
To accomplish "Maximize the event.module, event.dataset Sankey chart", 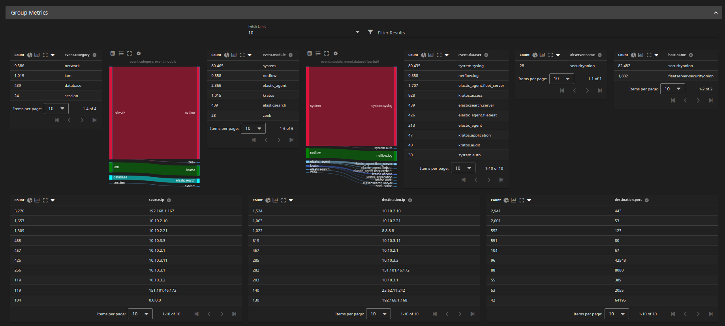I will [327, 54].
